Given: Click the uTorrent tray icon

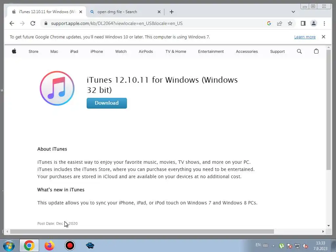Looking at the screenshot, I should tap(282, 246).
